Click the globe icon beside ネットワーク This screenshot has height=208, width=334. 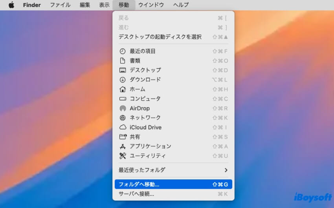(123, 118)
